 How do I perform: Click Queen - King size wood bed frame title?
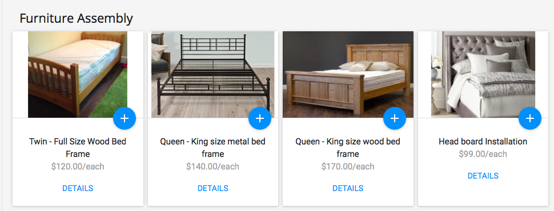pos(348,148)
